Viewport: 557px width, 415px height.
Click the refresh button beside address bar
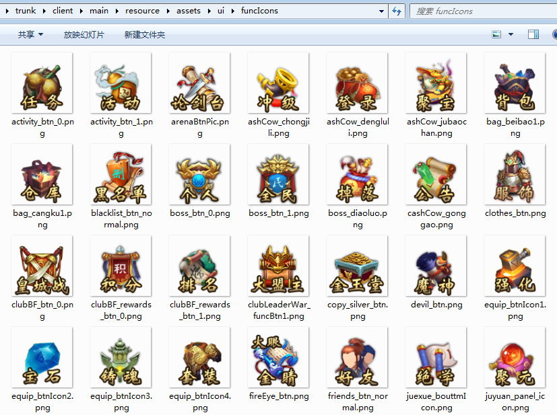pyautogui.click(x=397, y=11)
